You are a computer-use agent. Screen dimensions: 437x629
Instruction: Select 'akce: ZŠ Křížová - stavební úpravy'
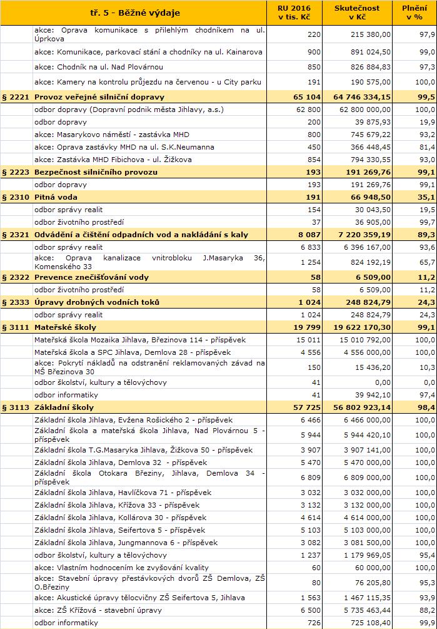(98, 610)
